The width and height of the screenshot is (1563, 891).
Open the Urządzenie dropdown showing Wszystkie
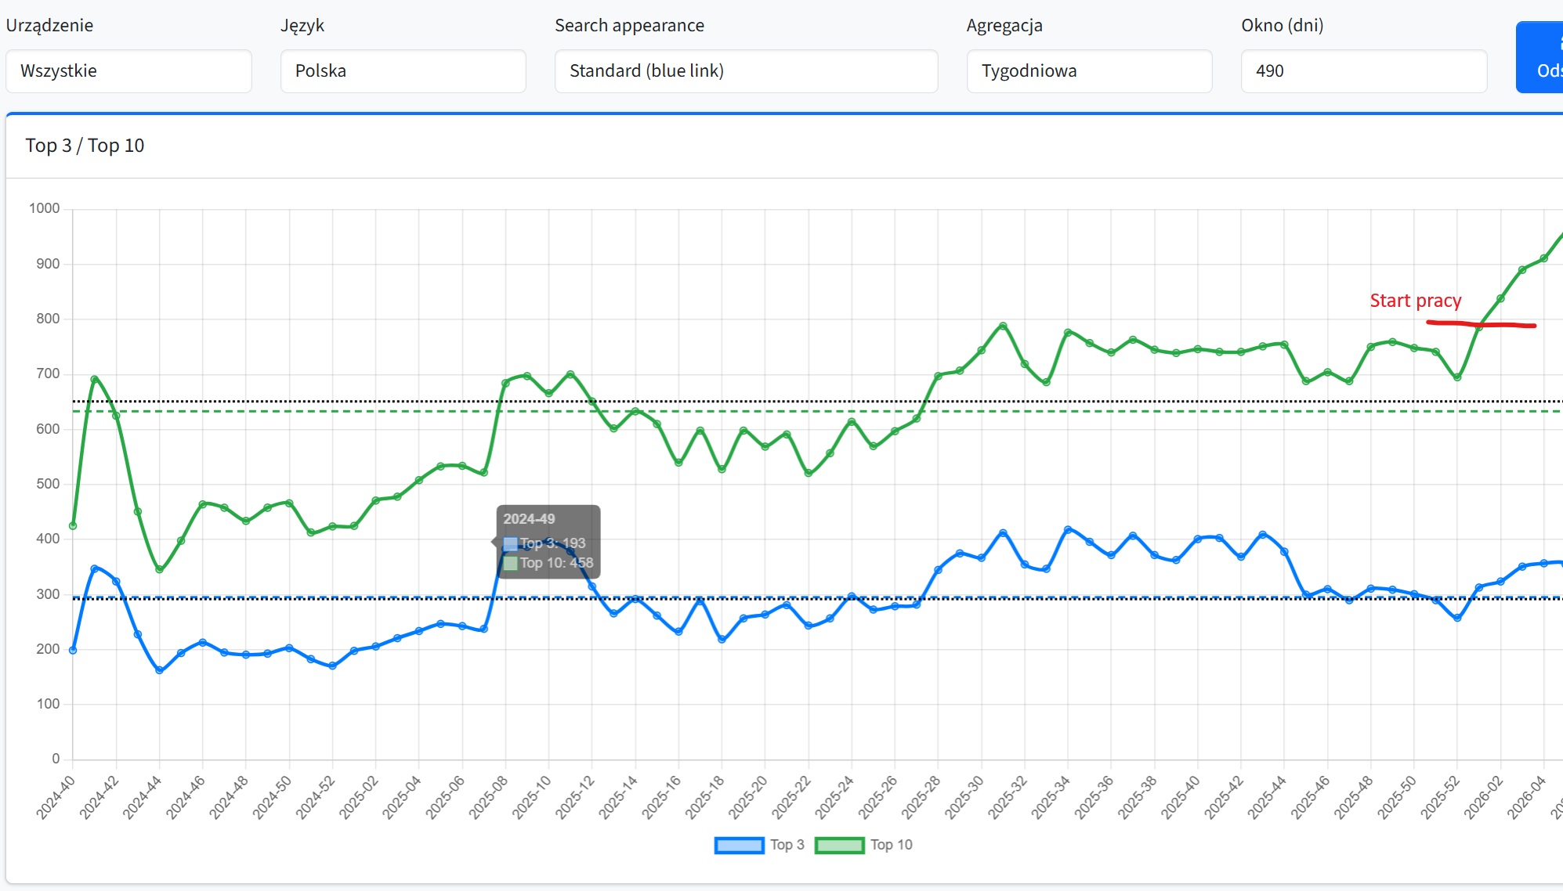point(128,71)
